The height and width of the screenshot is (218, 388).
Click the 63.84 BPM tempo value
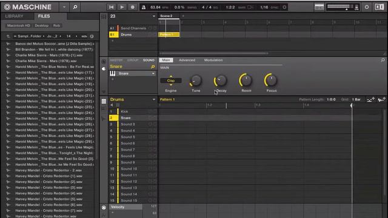(x=156, y=7)
